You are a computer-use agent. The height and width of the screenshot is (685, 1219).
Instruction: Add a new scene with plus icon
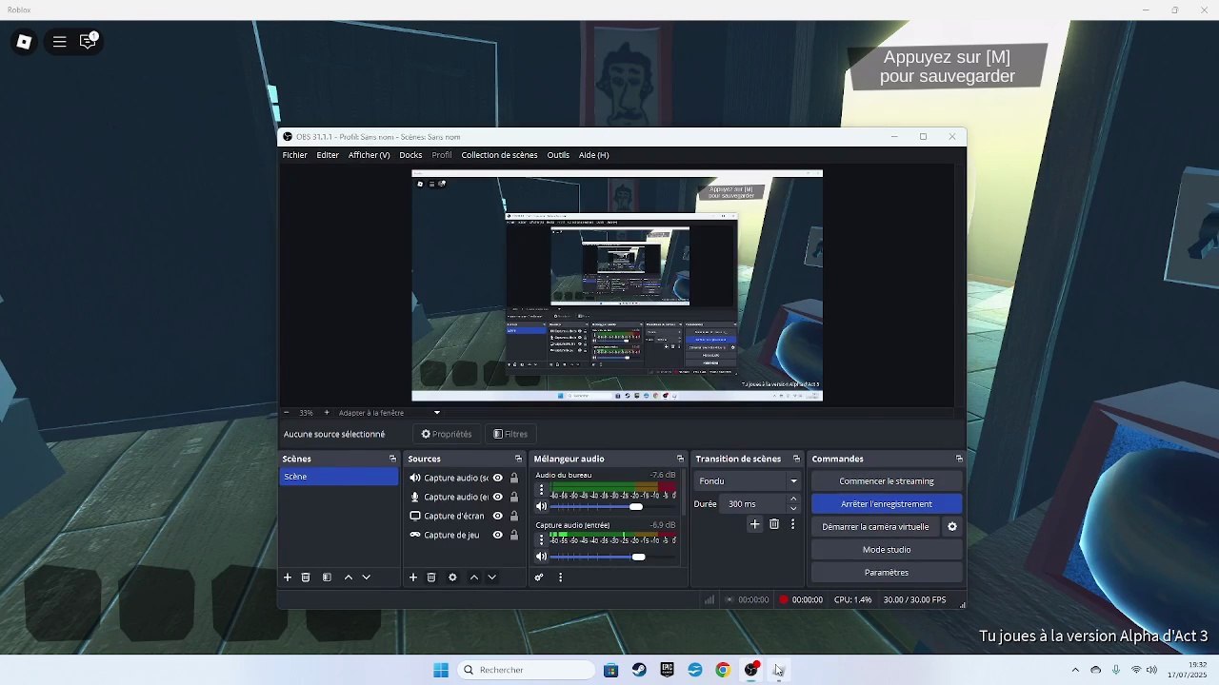click(x=288, y=577)
